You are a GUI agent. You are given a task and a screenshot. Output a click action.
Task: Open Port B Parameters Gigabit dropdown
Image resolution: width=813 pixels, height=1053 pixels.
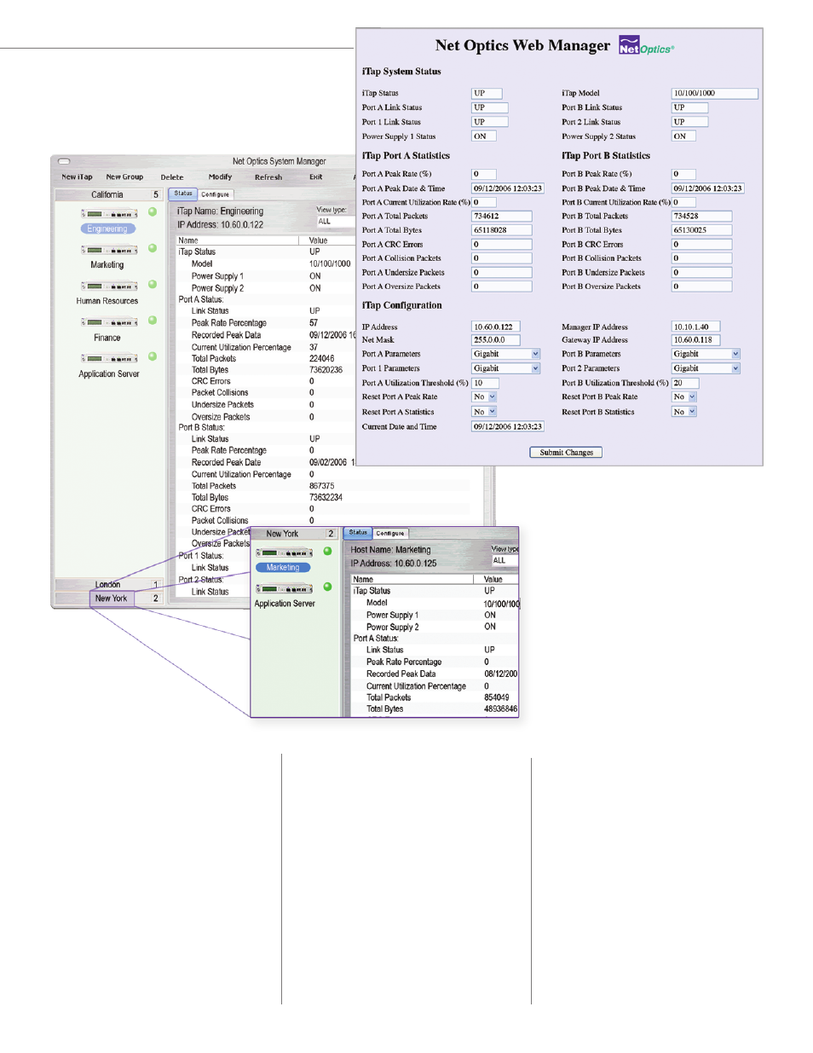click(x=706, y=354)
